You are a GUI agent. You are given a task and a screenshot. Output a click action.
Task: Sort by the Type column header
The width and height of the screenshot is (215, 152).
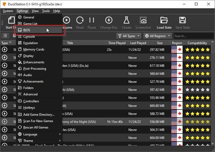coord(6,43)
